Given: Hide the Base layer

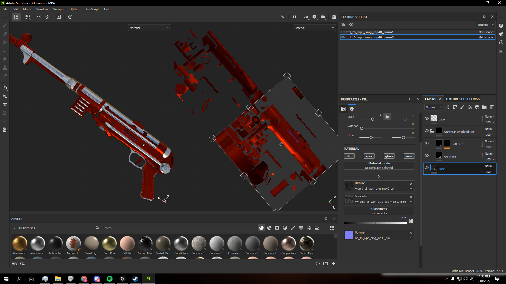Looking at the screenshot, I should pos(427,168).
